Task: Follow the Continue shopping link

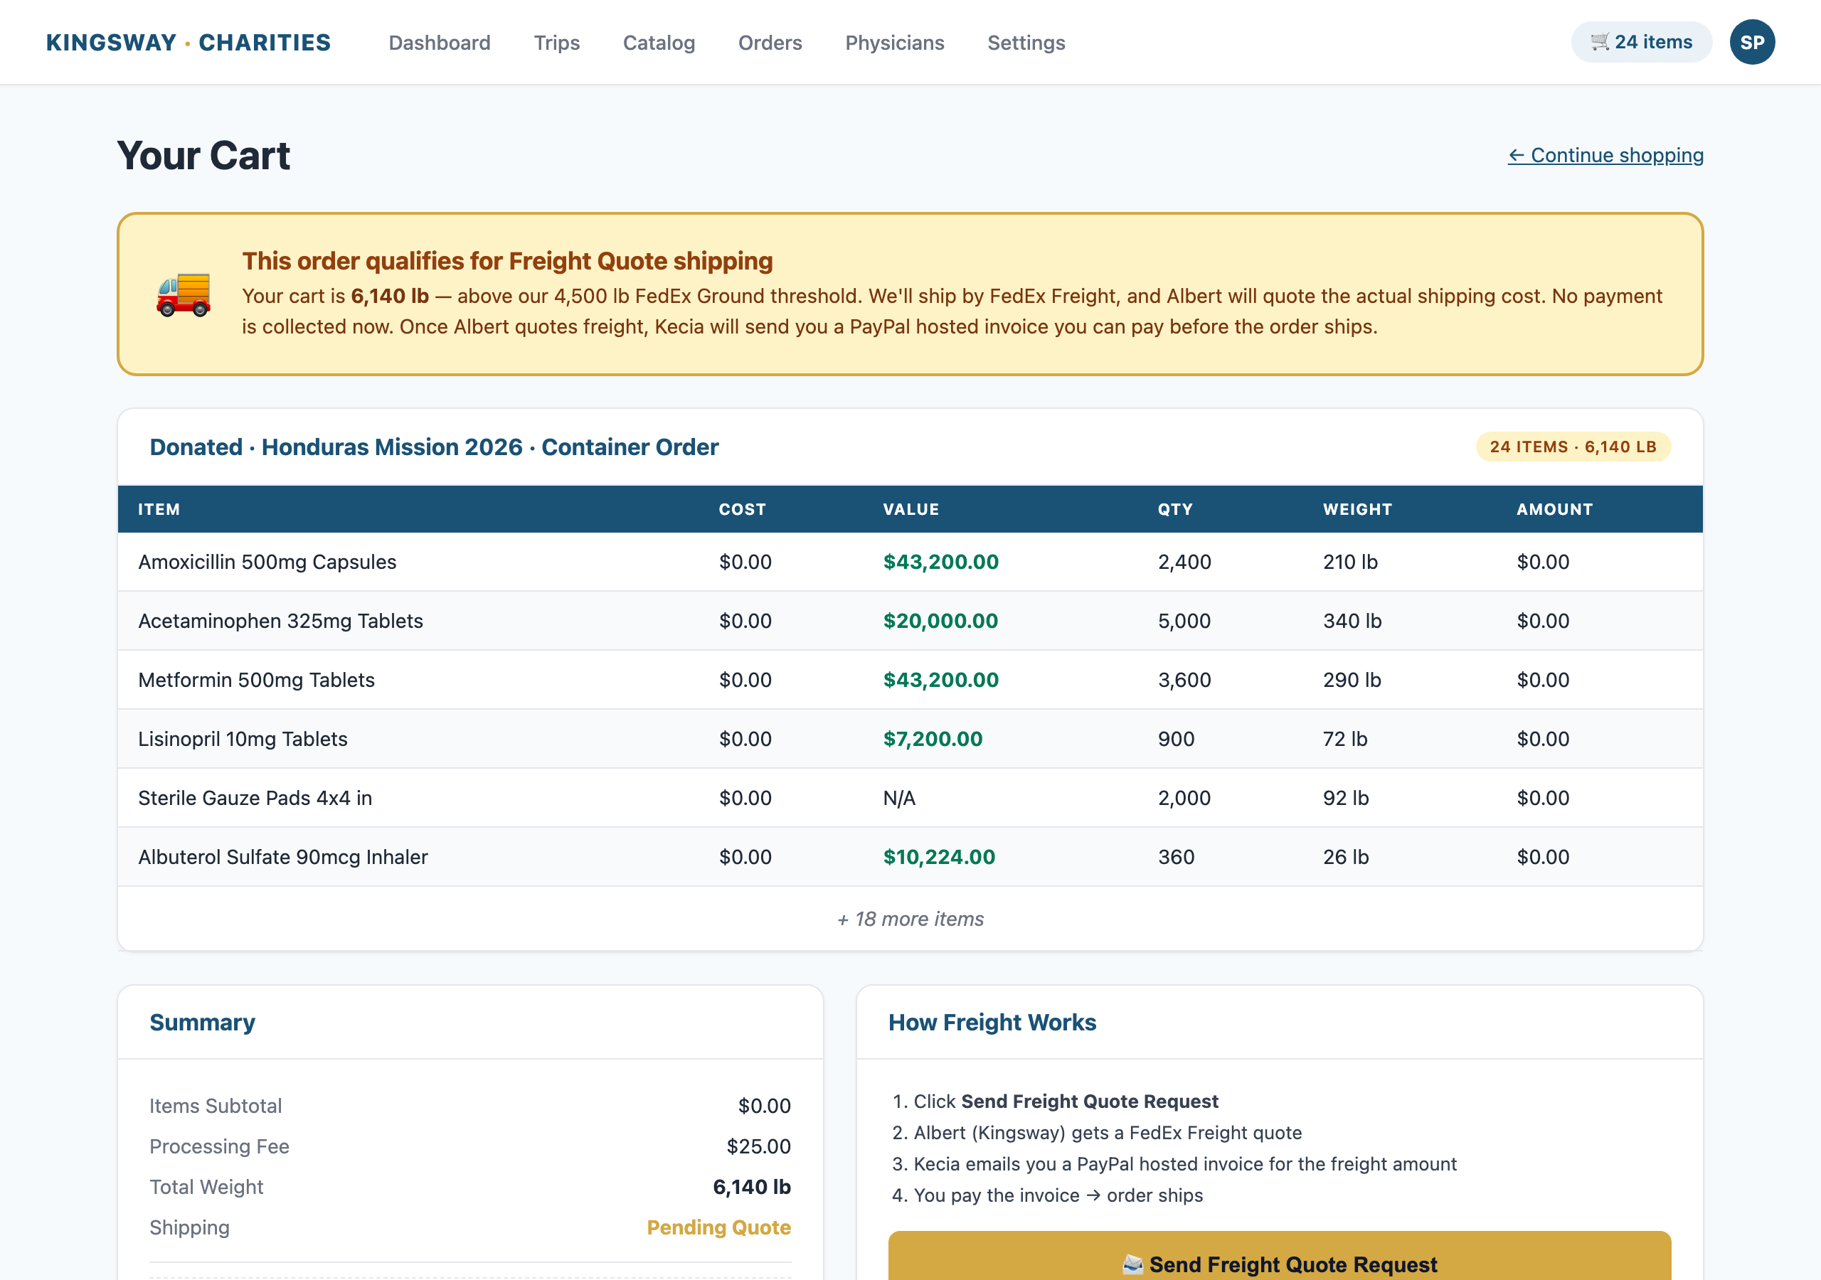Action: [x=1605, y=156]
